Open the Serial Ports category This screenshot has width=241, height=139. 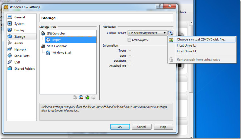coord(22,56)
